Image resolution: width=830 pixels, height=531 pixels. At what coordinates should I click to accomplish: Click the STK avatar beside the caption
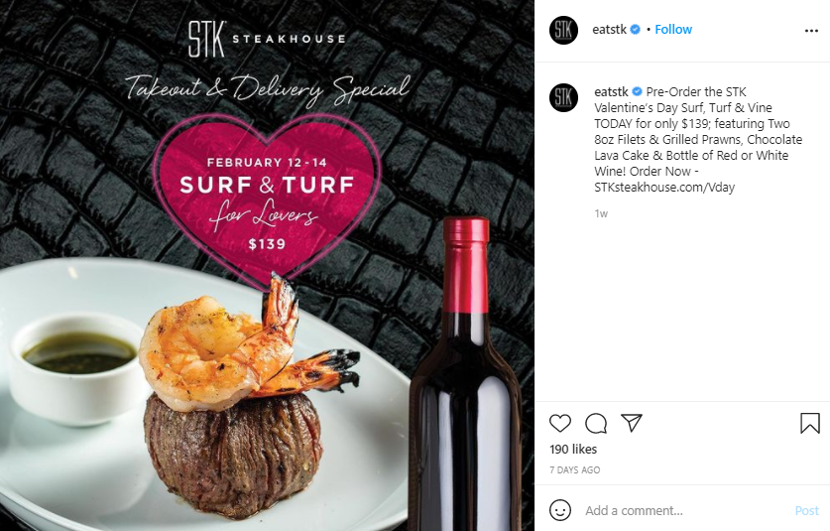pos(564,96)
